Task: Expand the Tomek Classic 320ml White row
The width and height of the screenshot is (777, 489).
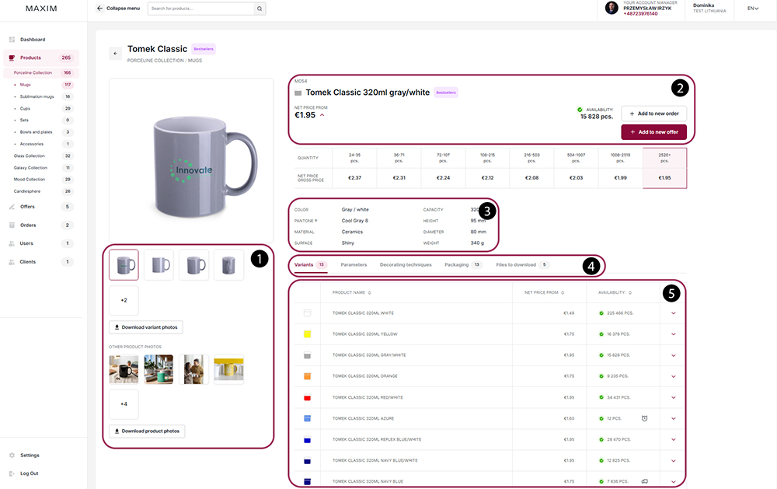Action: click(x=674, y=313)
